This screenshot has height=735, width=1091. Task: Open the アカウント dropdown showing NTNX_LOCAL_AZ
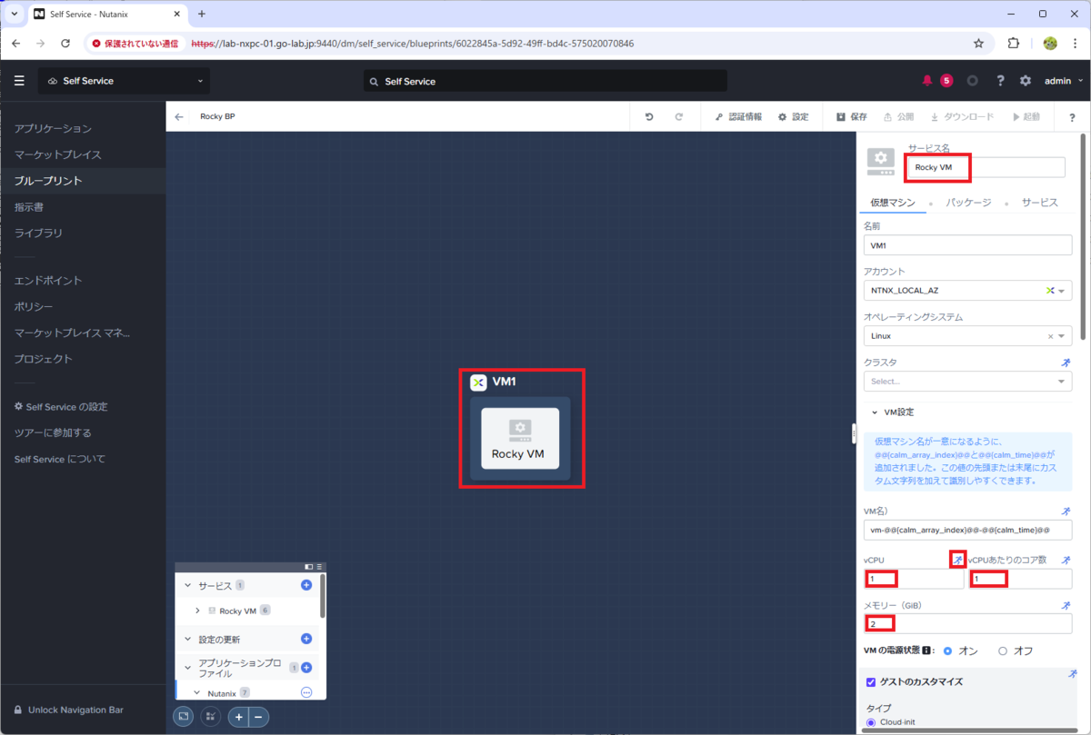click(x=967, y=291)
